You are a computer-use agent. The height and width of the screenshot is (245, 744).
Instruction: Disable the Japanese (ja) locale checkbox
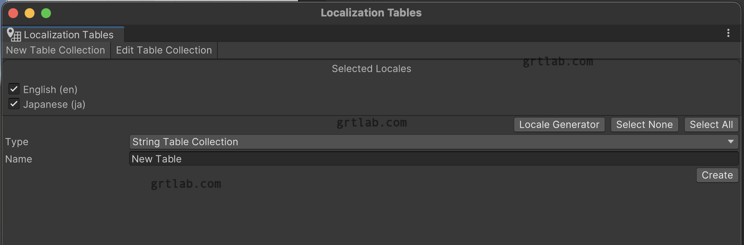coord(14,104)
